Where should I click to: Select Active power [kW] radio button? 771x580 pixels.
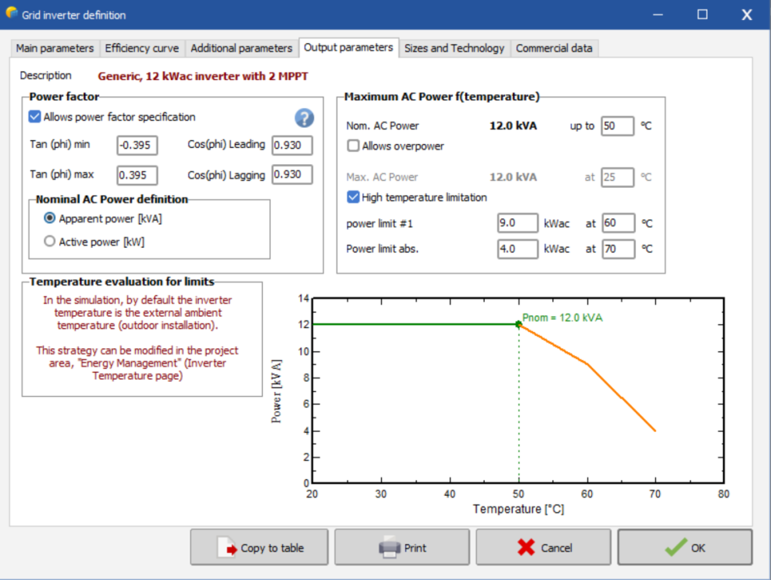[x=50, y=242]
